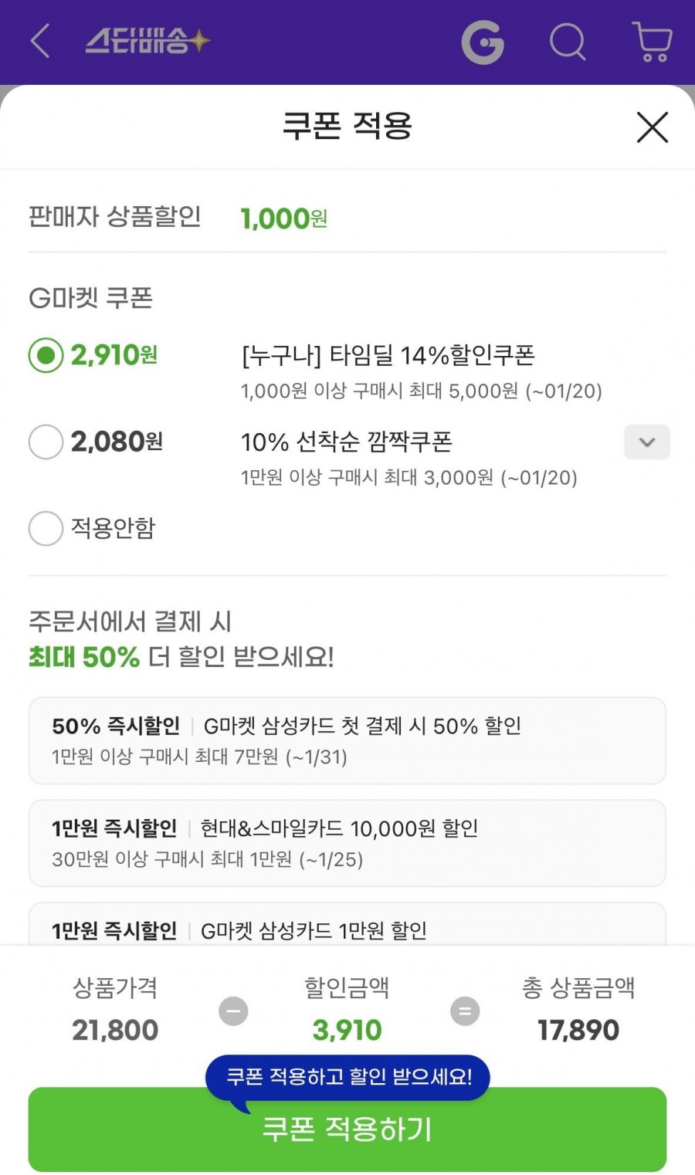Tap the minus icon beside 할인금액
Viewport: 695px width, 1175px height.
point(233,1011)
